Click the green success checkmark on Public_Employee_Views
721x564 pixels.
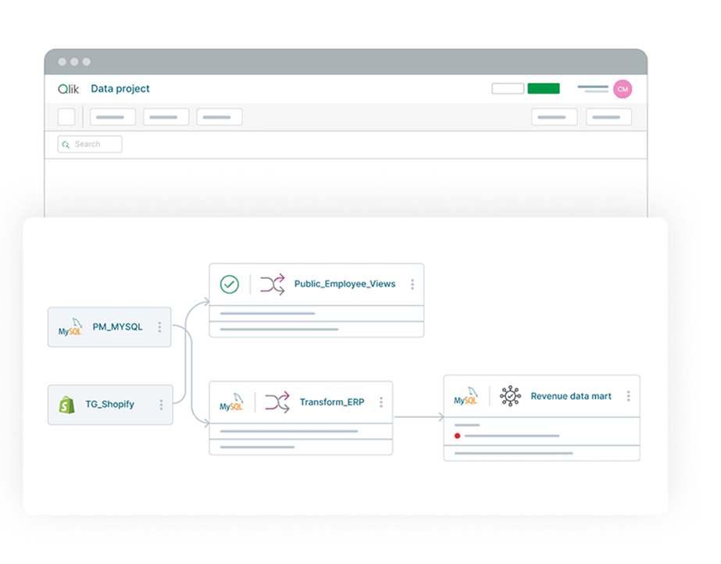229,284
